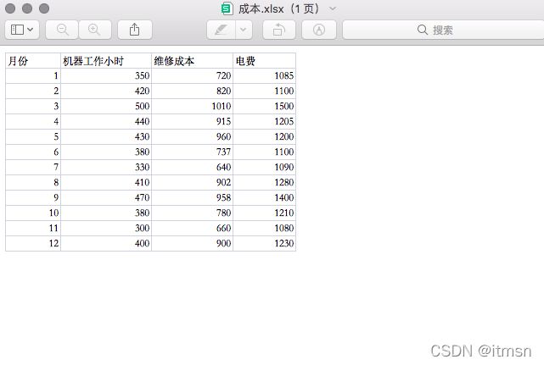Image resolution: width=544 pixels, height=365 pixels.
Task: Click month cell 11 in 月份 column
Action: [33, 228]
